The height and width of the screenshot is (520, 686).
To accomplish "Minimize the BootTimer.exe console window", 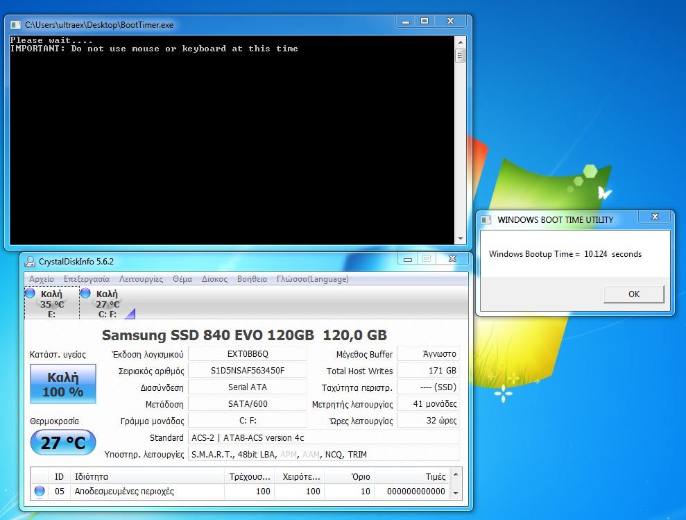I will click(406, 21).
